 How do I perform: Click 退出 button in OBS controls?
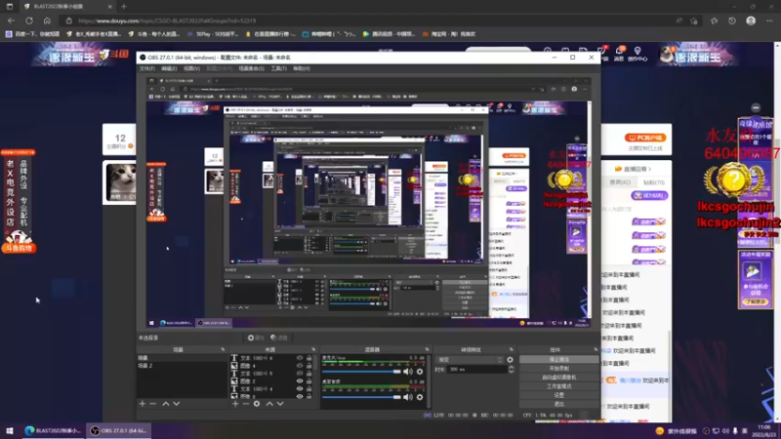[x=558, y=404]
